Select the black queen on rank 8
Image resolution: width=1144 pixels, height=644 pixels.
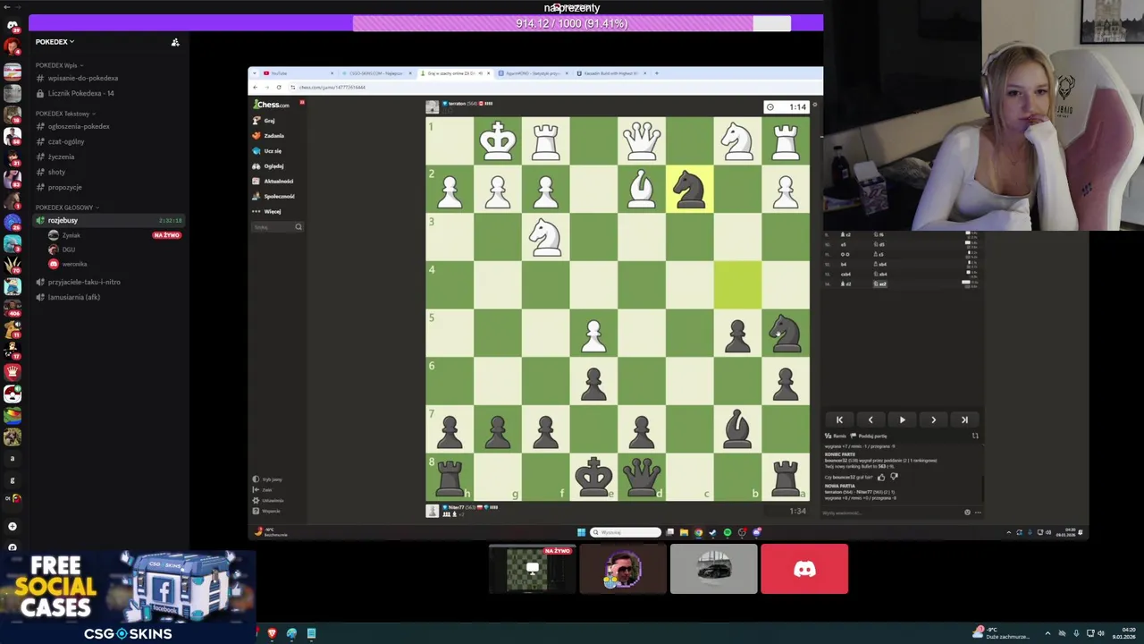(x=642, y=477)
